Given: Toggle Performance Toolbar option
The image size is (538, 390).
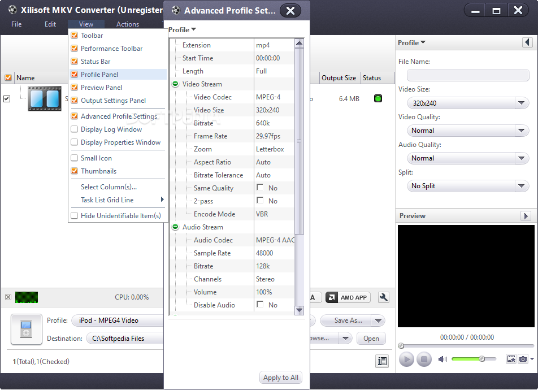Looking at the screenshot, I should (75, 49).
